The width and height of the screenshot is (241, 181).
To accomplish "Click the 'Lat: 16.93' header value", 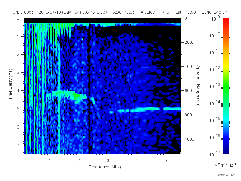I will pyautogui.click(x=186, y=12).
